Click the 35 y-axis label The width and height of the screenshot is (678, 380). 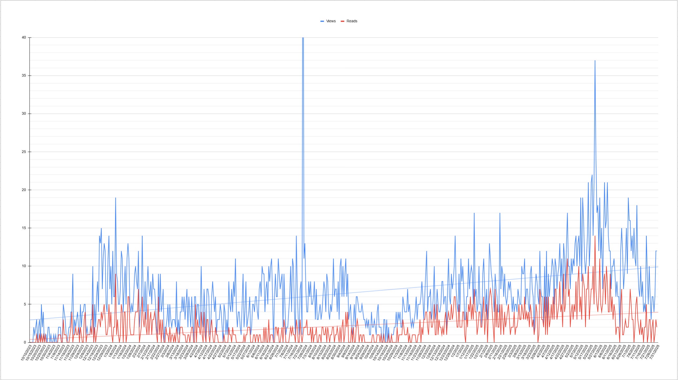[x=24, y=76]
